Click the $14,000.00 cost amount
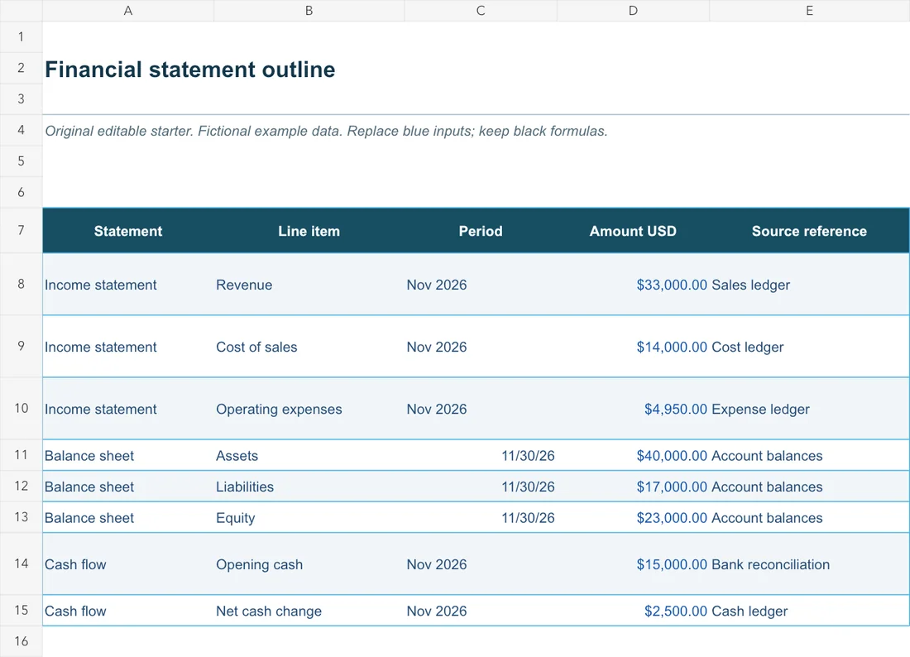 (672, 347)
